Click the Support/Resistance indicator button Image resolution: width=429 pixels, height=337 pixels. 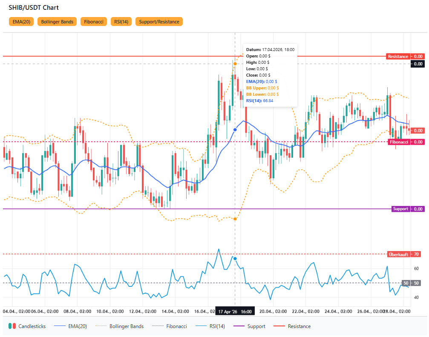159,22
